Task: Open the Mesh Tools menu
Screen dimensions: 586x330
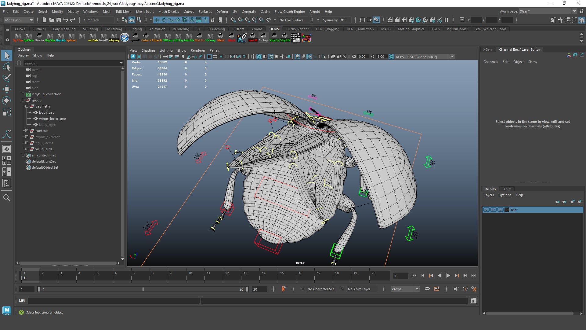Action: tap(145, 12)
